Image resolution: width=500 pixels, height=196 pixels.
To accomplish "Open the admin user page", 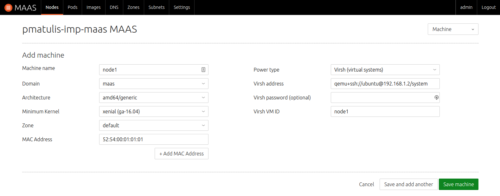I will pyautogui.click(x=466, y=7).
